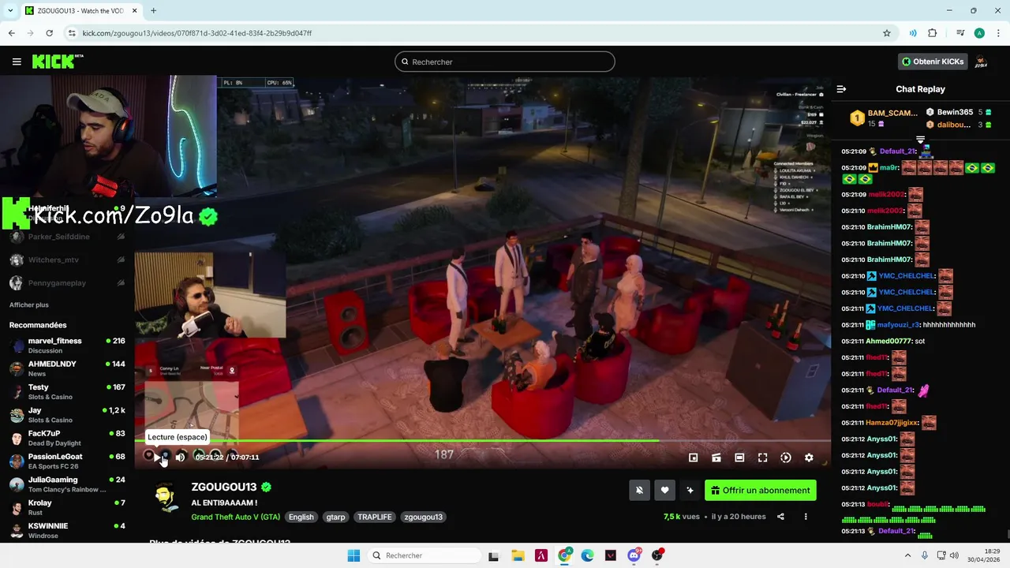Viewport: 1010px width, 568px height.
Task: Open Witchers_mtv followed channel
Action: tap(67, 260)
